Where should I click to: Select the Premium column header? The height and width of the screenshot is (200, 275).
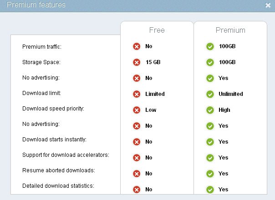[x=230, y=30]
